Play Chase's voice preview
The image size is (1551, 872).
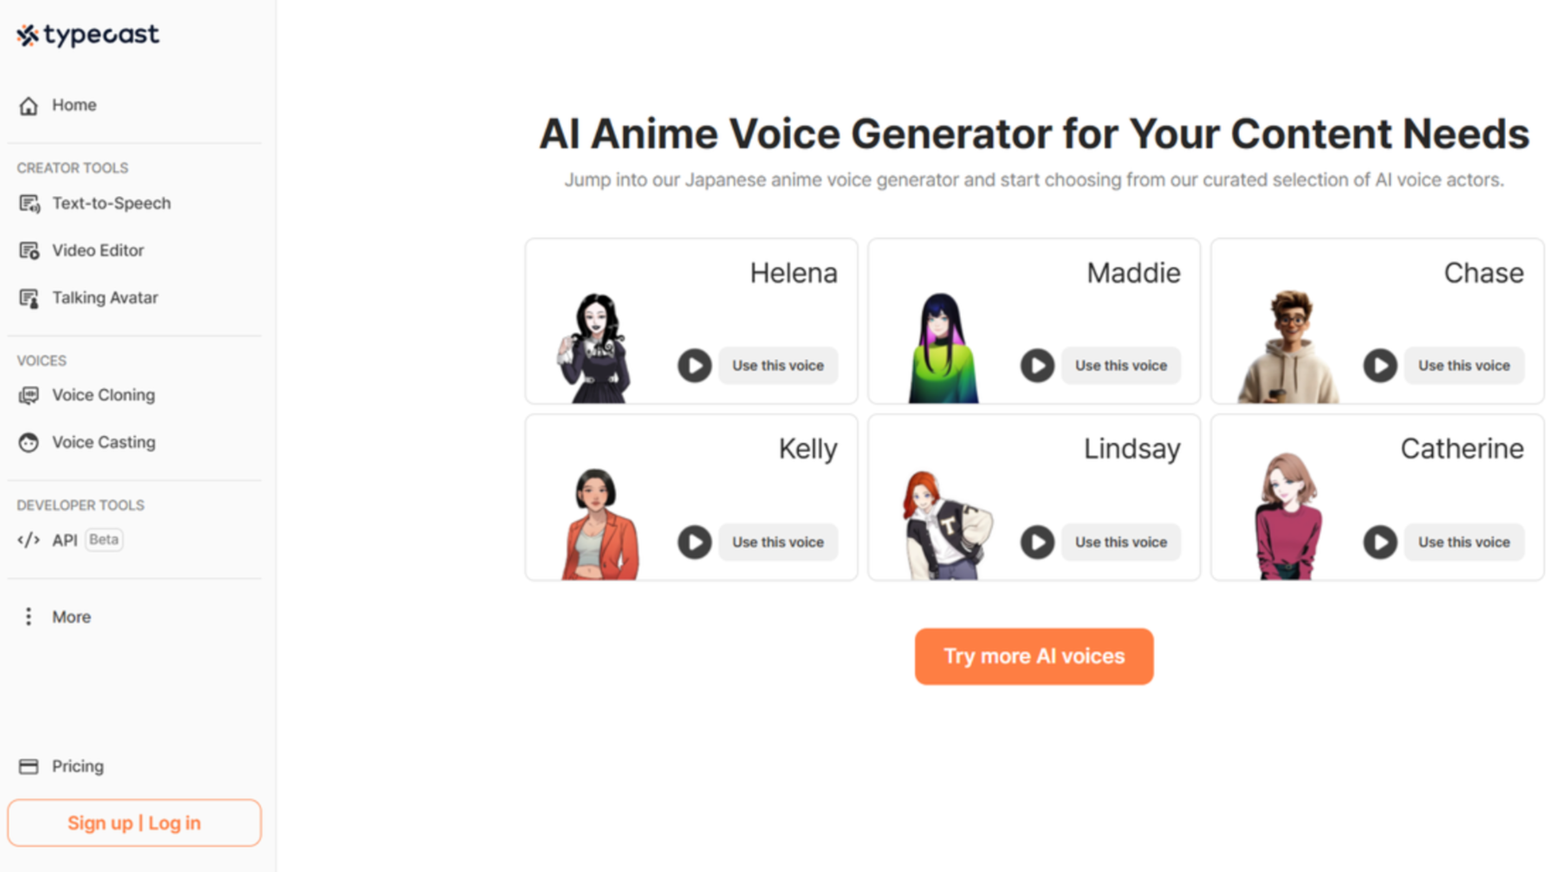pyautogui.click(x=1380, y=365)
